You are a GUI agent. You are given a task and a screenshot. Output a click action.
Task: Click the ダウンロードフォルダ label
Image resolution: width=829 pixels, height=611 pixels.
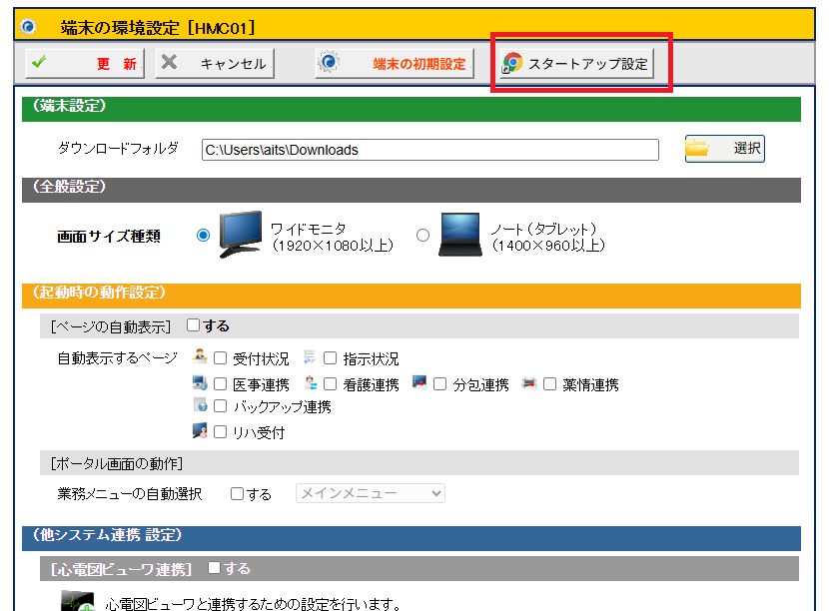[x=118, y=148]
